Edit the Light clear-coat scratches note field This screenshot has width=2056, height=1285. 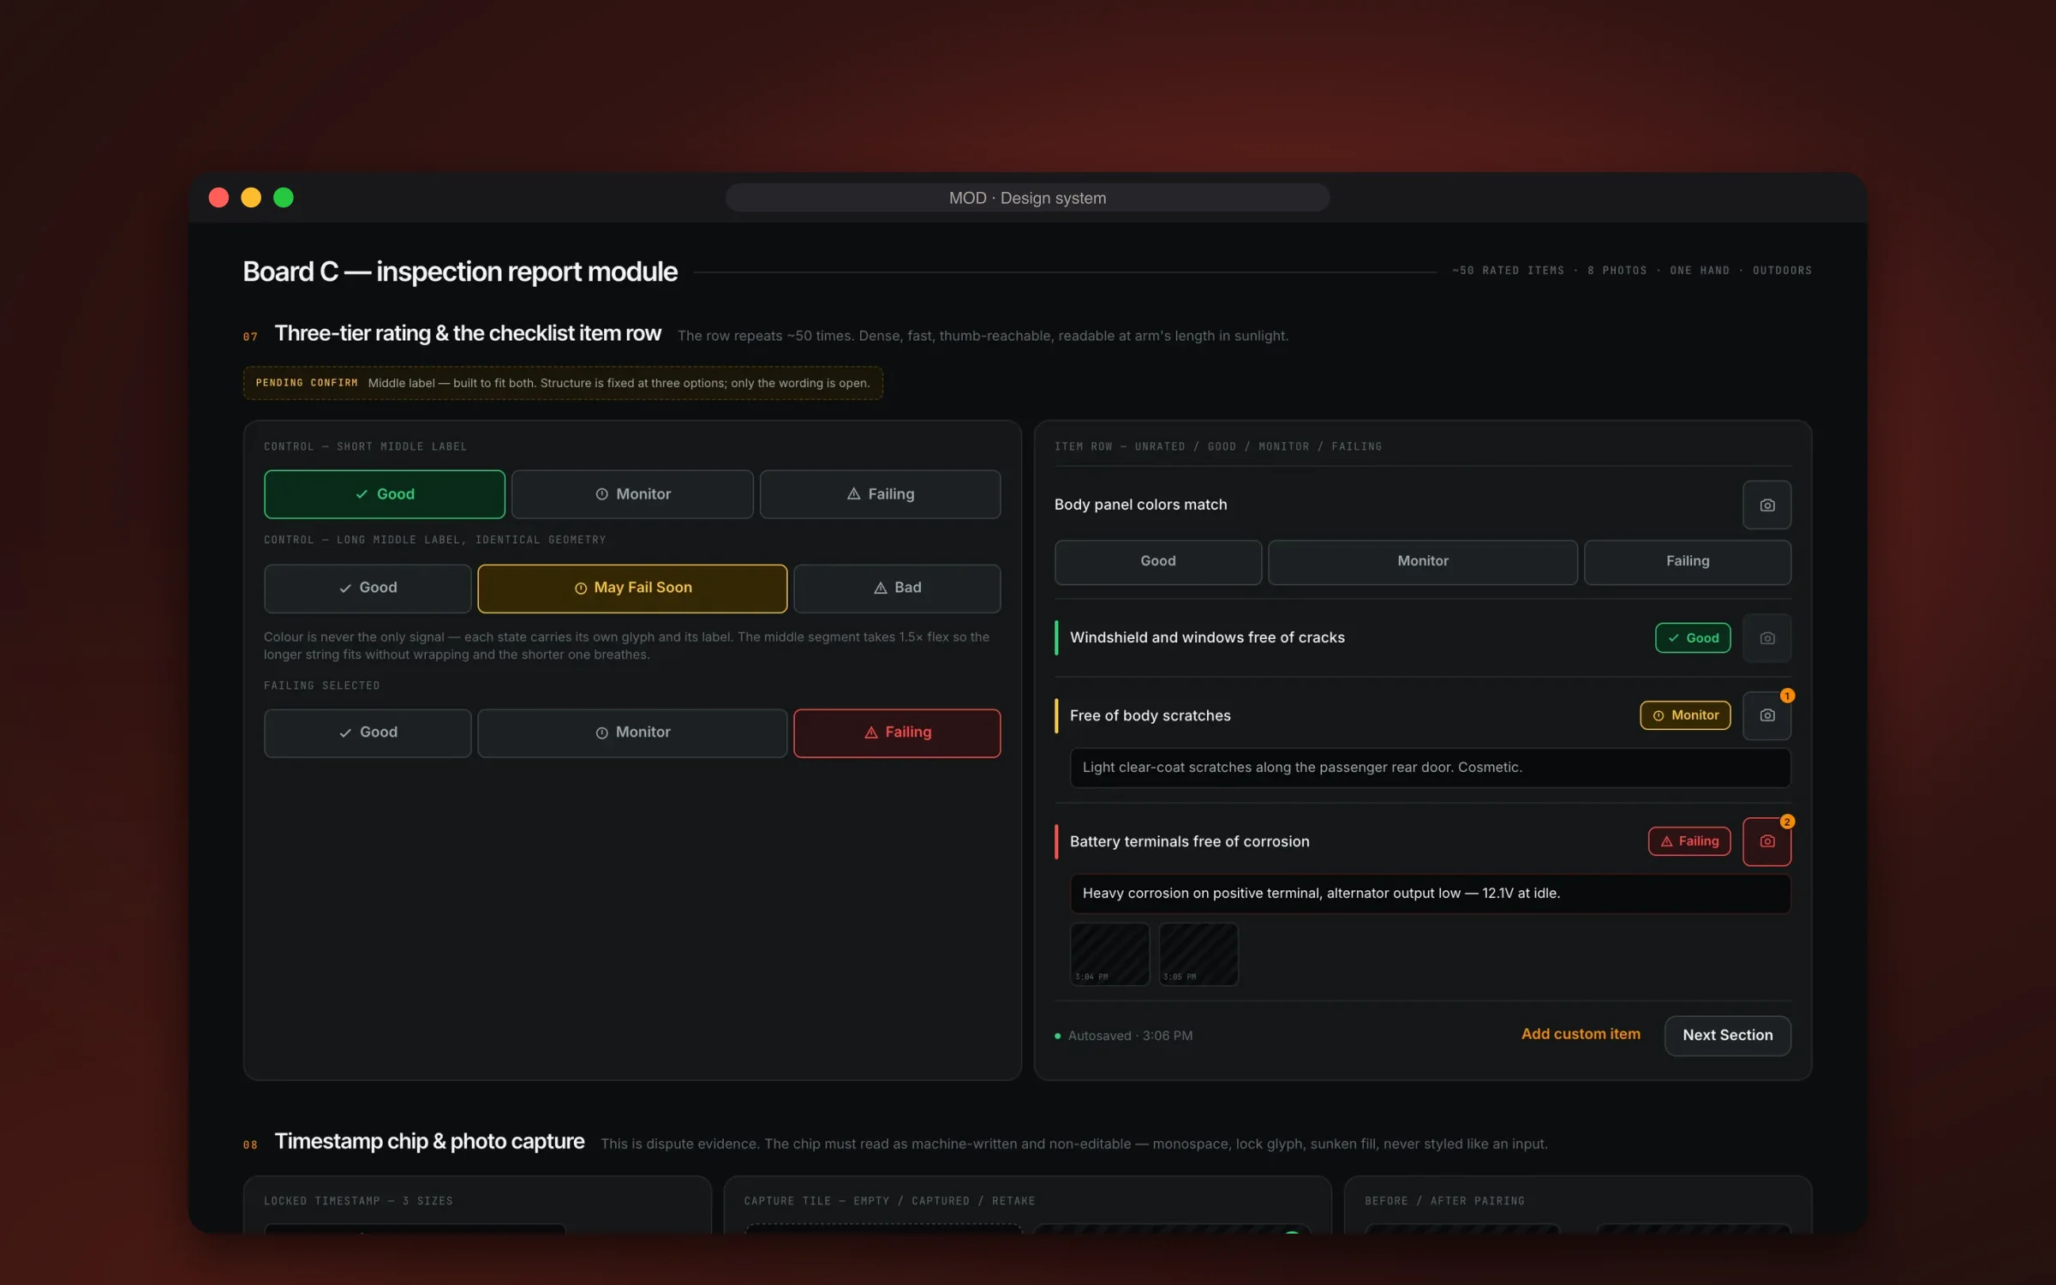tap(1430, 768)
